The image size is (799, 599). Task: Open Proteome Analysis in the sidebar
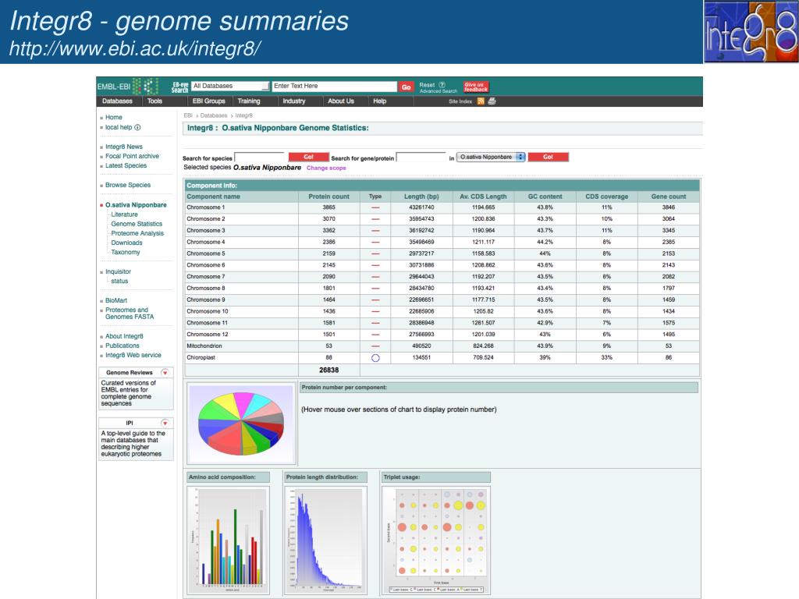point(137,233)
